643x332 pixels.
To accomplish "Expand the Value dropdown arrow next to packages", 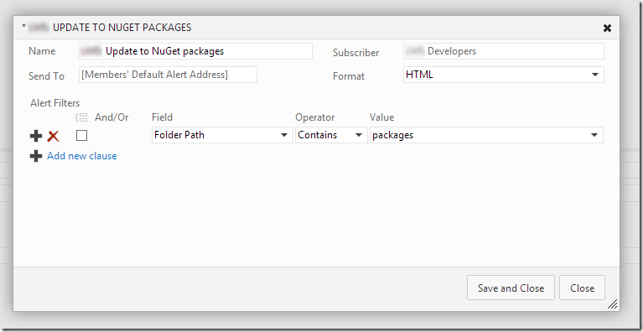I will [594, 135].
